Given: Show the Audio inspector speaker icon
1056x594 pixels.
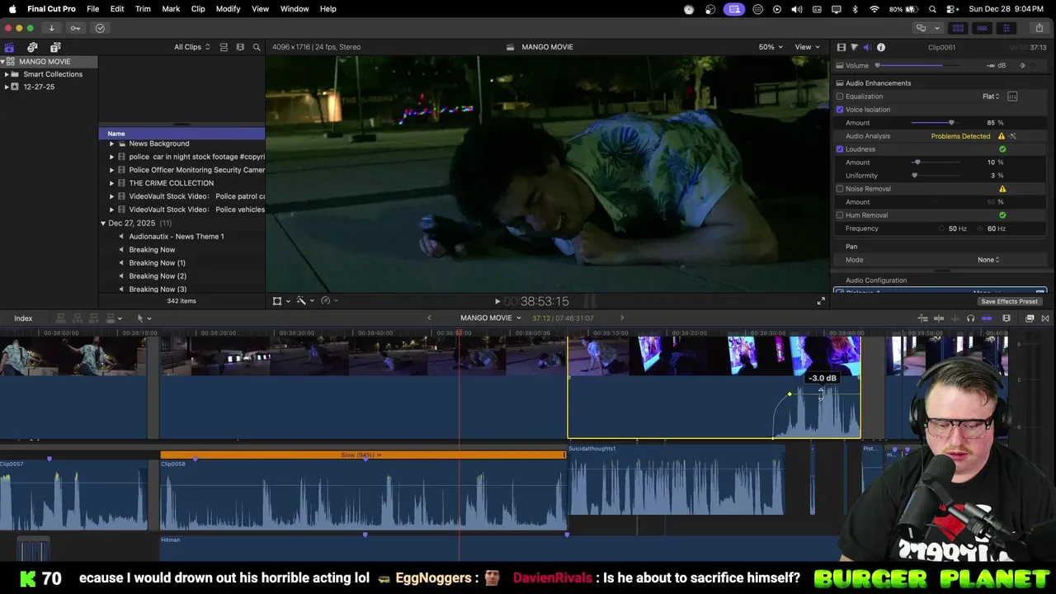Looking at the screenshot, I should click(x=867, y=47).
